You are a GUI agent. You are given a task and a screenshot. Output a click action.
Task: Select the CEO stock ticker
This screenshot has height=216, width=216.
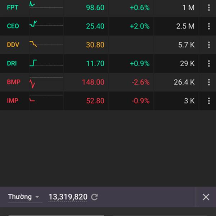tap(13, 26)
